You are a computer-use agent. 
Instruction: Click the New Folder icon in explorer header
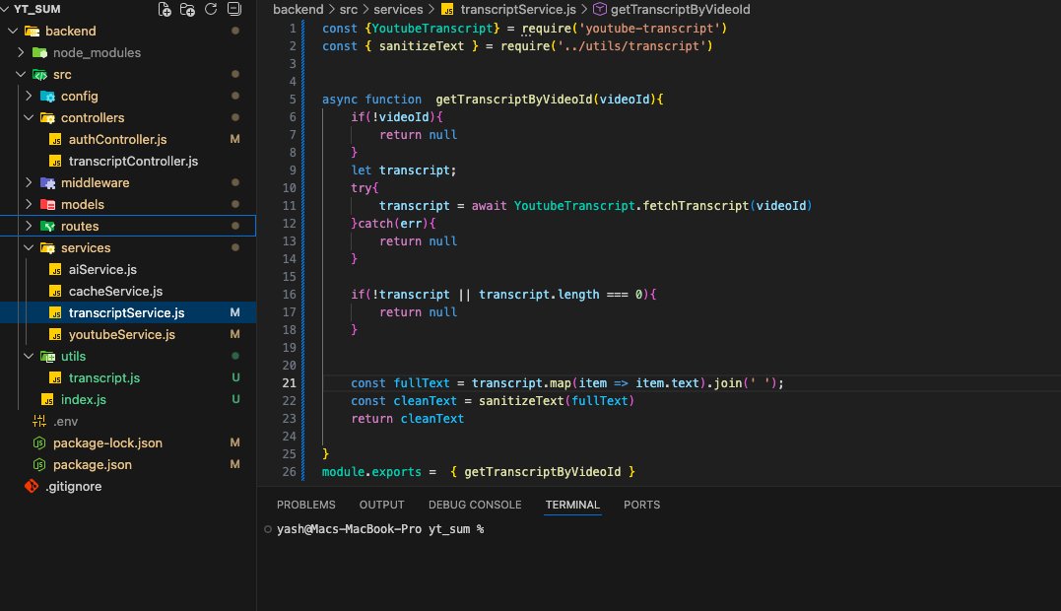pos(187,10)
